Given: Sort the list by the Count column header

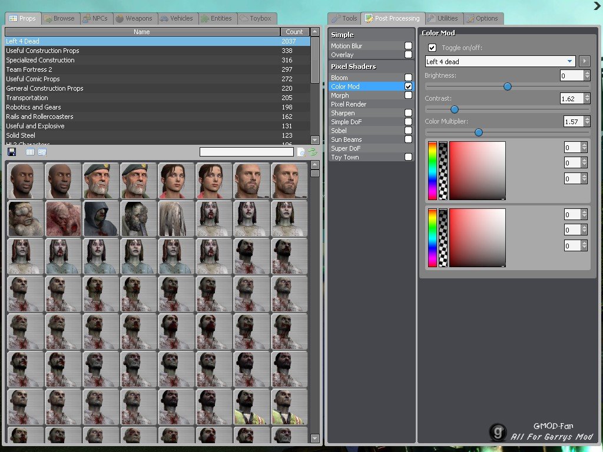Looking at the screenshot, I should click(x=294, y=32).
